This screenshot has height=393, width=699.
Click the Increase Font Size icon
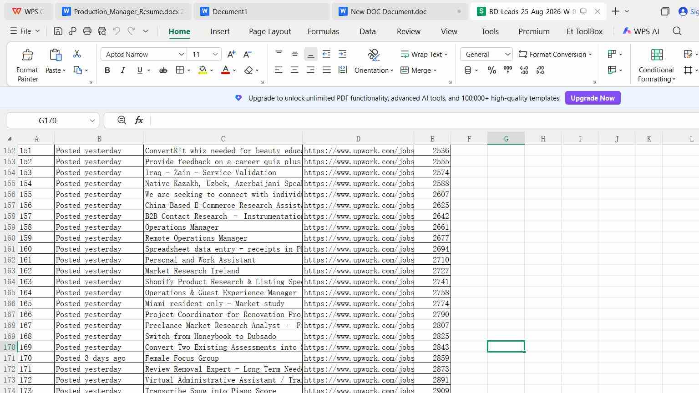[231, 54]
